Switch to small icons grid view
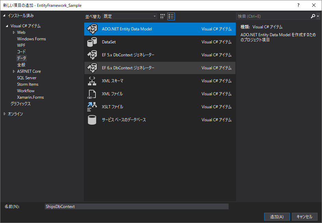This screenshot has height=223, width=322. [163, 16]
